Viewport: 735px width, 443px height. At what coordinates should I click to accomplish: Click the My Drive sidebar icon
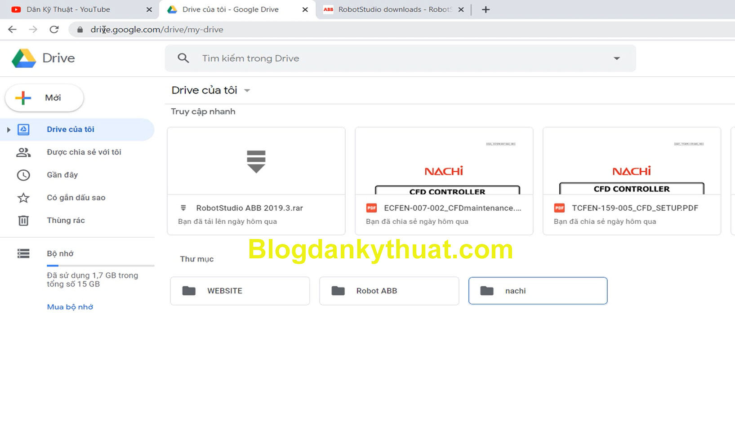[x=23, y=129]
